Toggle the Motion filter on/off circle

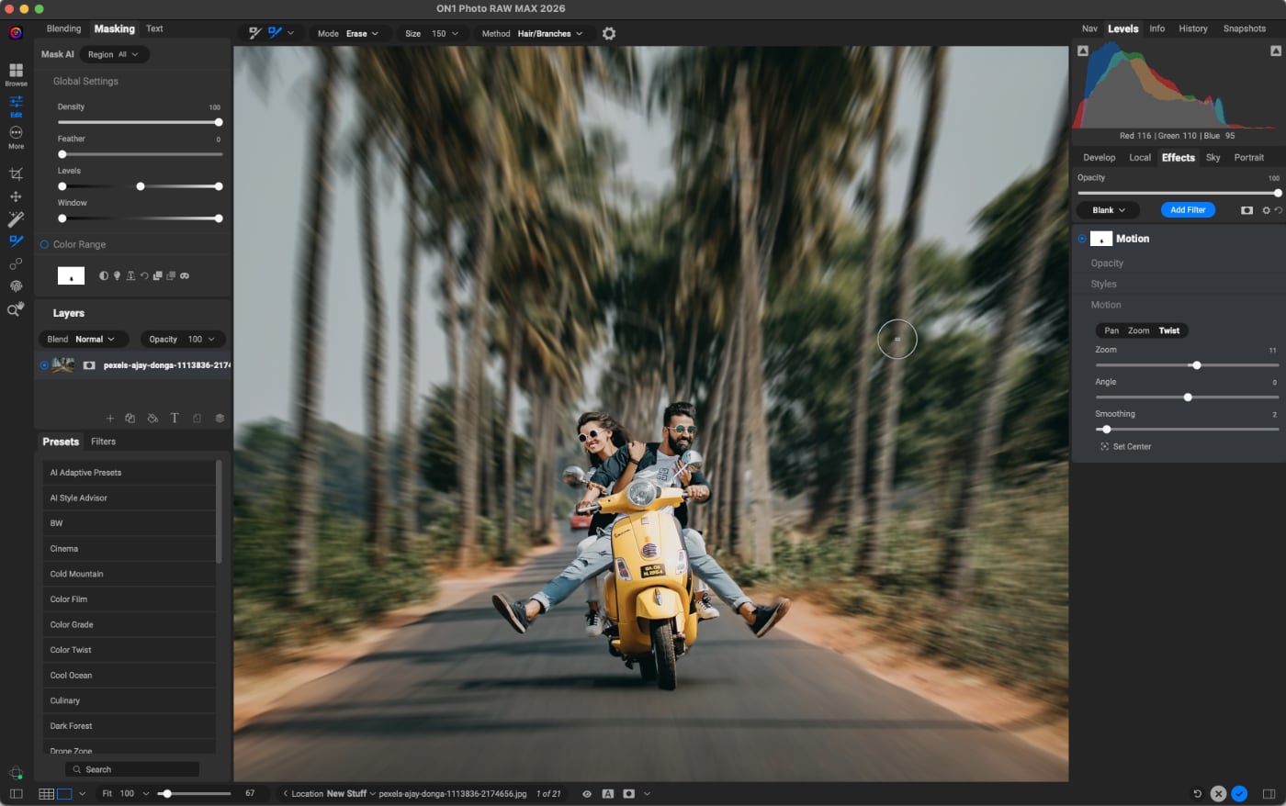coord(1082,239)
